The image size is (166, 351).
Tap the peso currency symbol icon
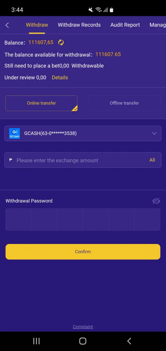[x=11, y=160]
